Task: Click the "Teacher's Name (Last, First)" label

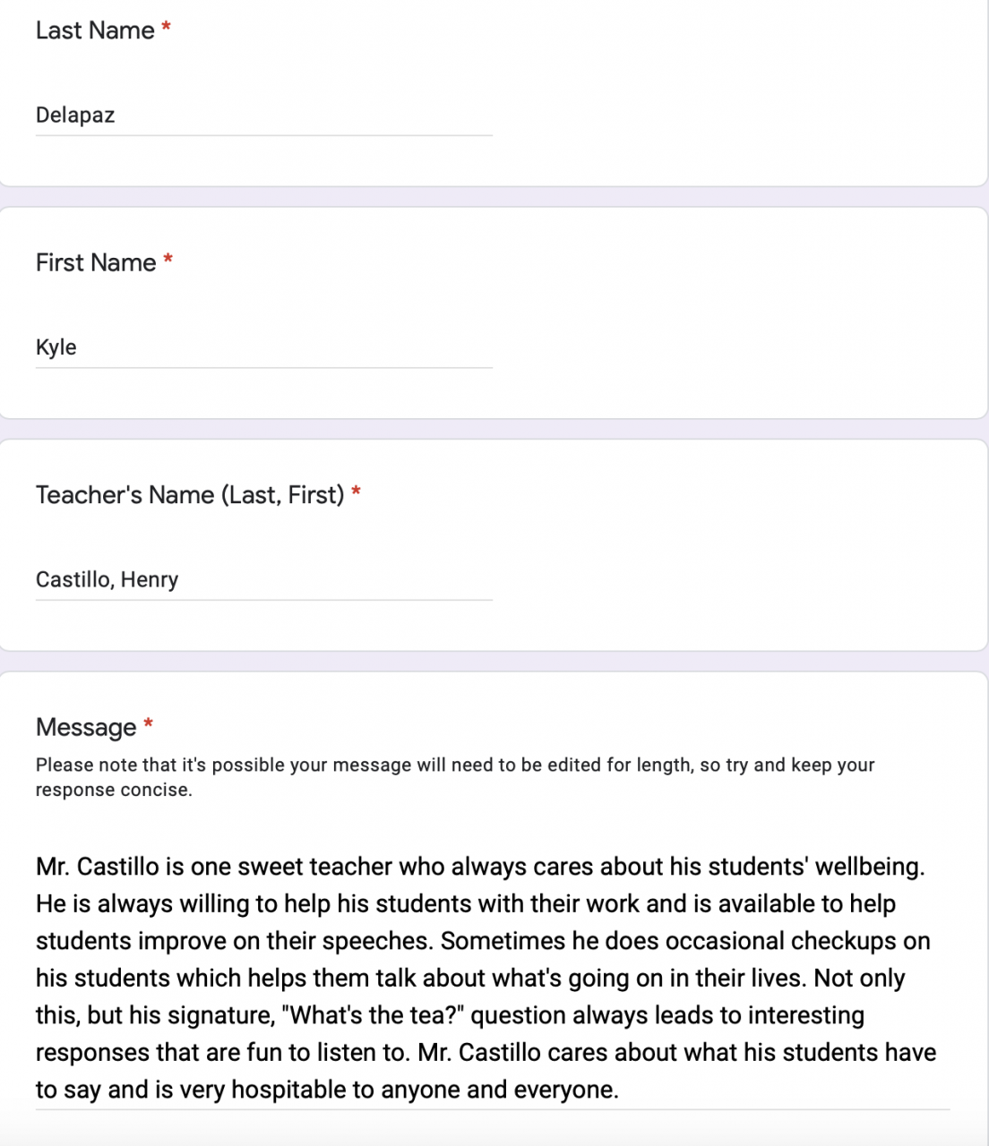Action: pos(190,494)
